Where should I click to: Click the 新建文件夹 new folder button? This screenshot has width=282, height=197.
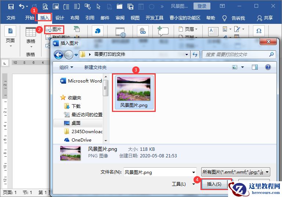coord(95,68)
